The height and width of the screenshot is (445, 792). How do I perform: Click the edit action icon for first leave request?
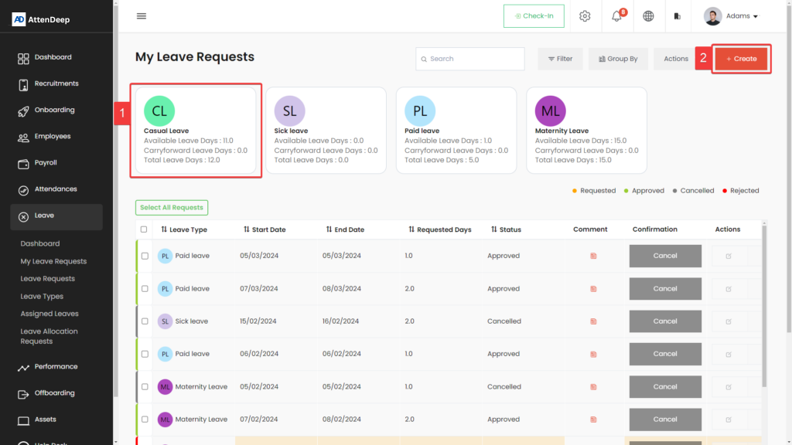click(x=728, y=256)
